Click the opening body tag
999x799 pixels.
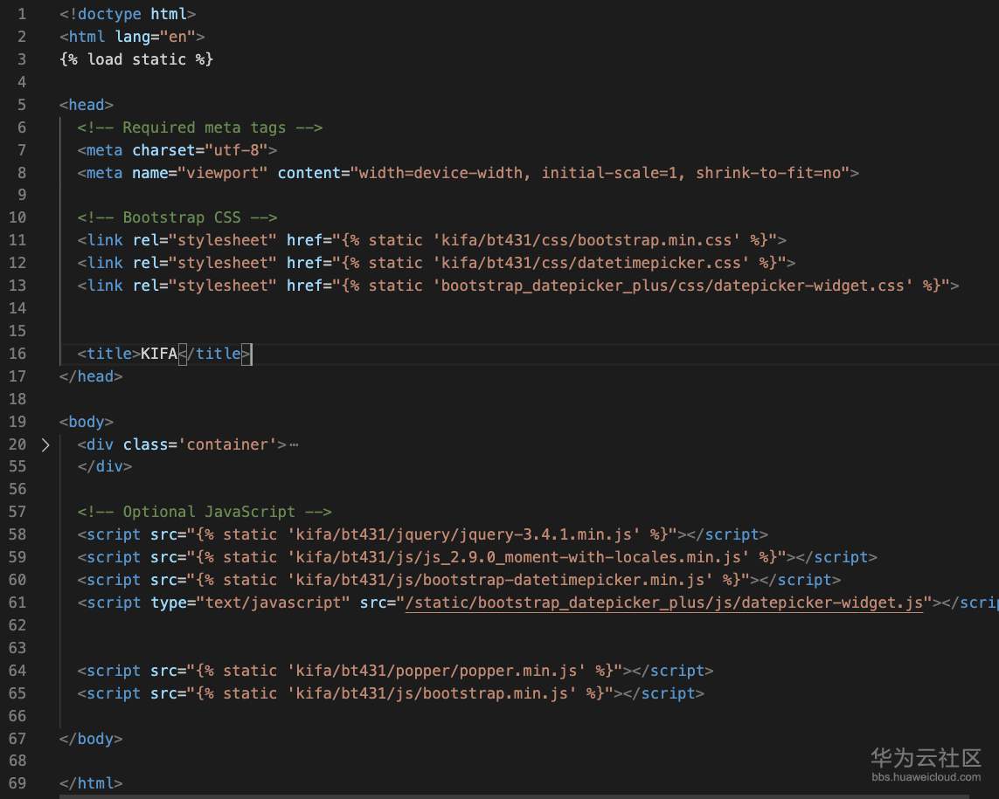87,422
